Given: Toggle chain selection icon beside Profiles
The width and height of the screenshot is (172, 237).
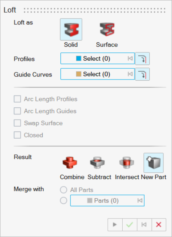Looking at the screenshot, I should point(142,59).
